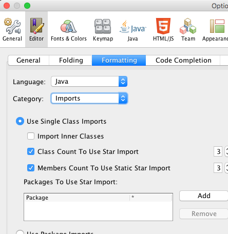This screenshot has height=234, width=228.
Task: Click the star (*) column header
Action: [x=151, y=198]
